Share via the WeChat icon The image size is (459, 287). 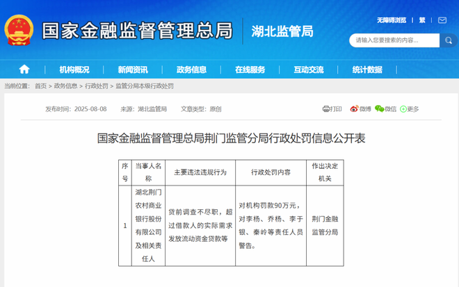(x=380, y=109)
